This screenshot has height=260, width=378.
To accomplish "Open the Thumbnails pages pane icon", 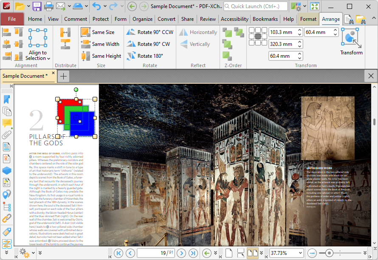I will coord(7,111).
